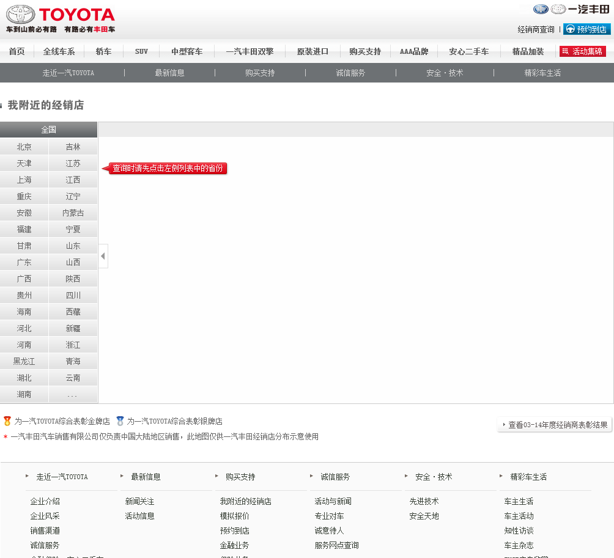The height and width of the screenshot is (558, 614).
Task: Select 陕西 in the province list
Action: (x=73, y=279)
